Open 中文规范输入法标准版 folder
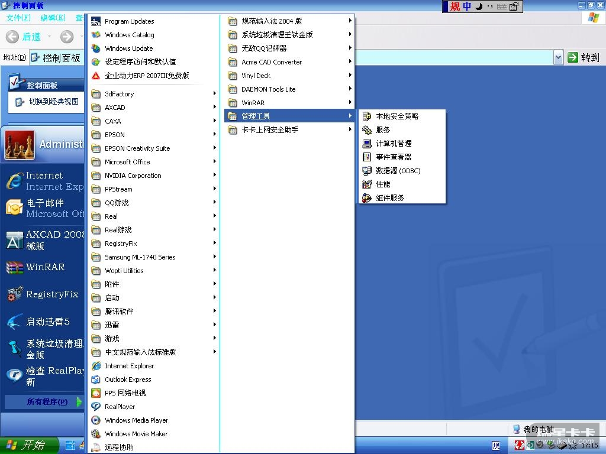 click(154, 352)
